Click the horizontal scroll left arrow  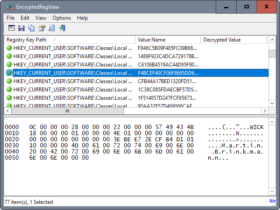click(x=8, y=111)
